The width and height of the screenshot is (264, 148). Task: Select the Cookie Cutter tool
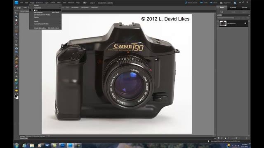(x=16, y=49)
